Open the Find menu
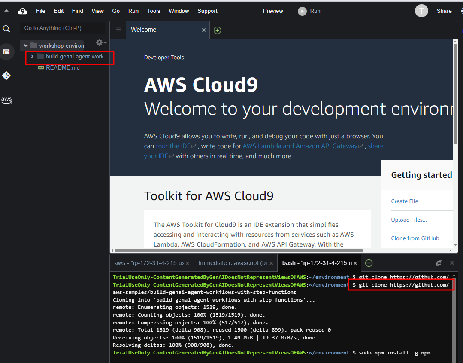The height and width of the screenshot is (363, 463). pos(77,11)
